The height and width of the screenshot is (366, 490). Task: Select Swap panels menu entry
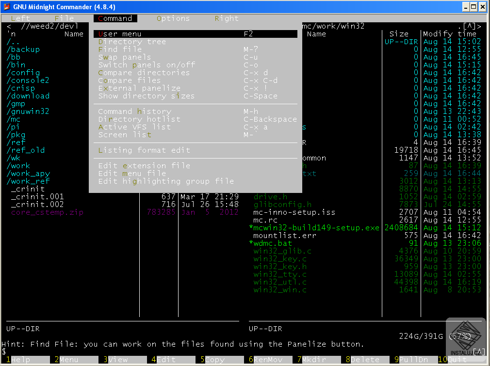(x=125, y=57)
